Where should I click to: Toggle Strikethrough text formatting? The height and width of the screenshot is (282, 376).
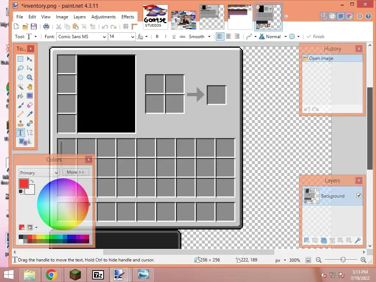point(182,36)
